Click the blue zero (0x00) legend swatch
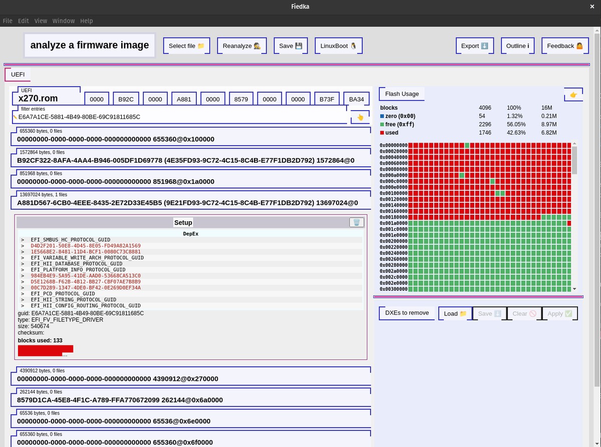 (382, 116)
